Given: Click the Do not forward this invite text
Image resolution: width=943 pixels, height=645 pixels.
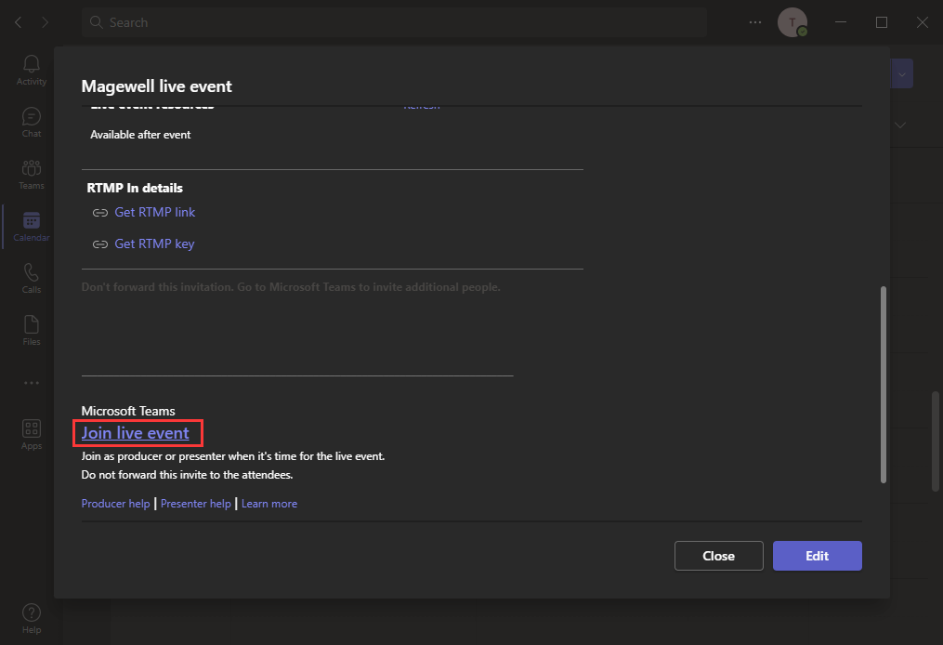Looking at the screenshot, I should (187, 475).
